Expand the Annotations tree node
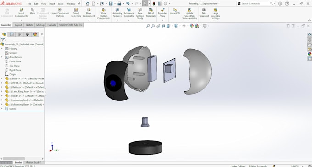312x167 pixels. coord(2,57)
